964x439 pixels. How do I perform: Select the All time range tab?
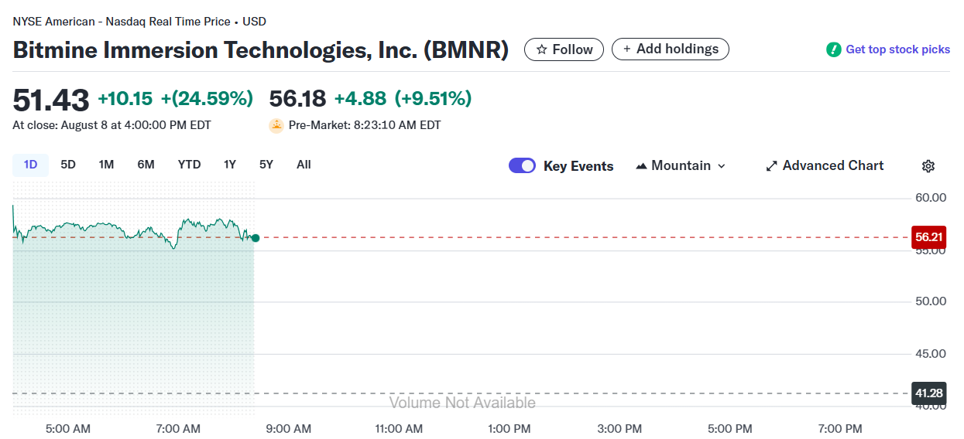tap(304, 165)
